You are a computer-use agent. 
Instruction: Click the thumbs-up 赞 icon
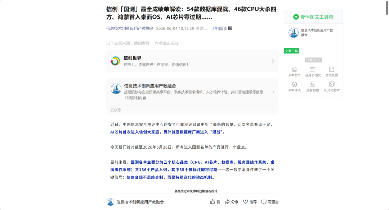pos(213,202)
